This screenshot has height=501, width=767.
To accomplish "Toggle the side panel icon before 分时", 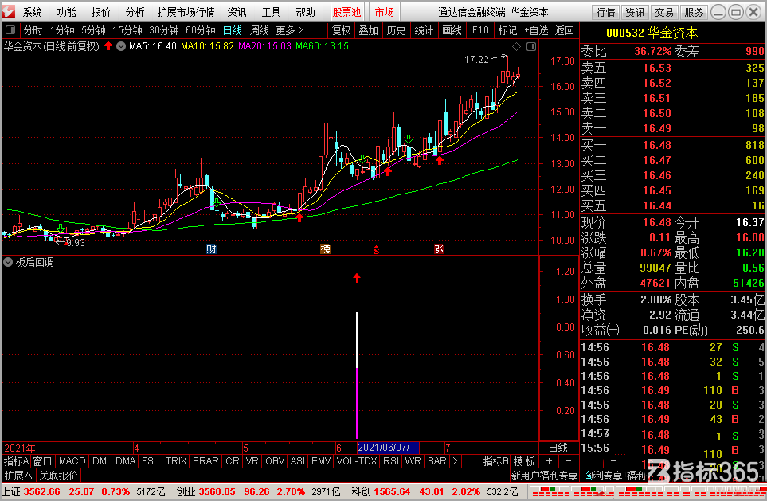I will pos(10,30).
